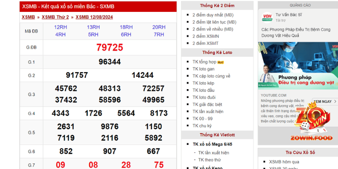Open TK xổ số Mega 6/45
Screen dimensions: 338x169
click(x=213, y=144)
